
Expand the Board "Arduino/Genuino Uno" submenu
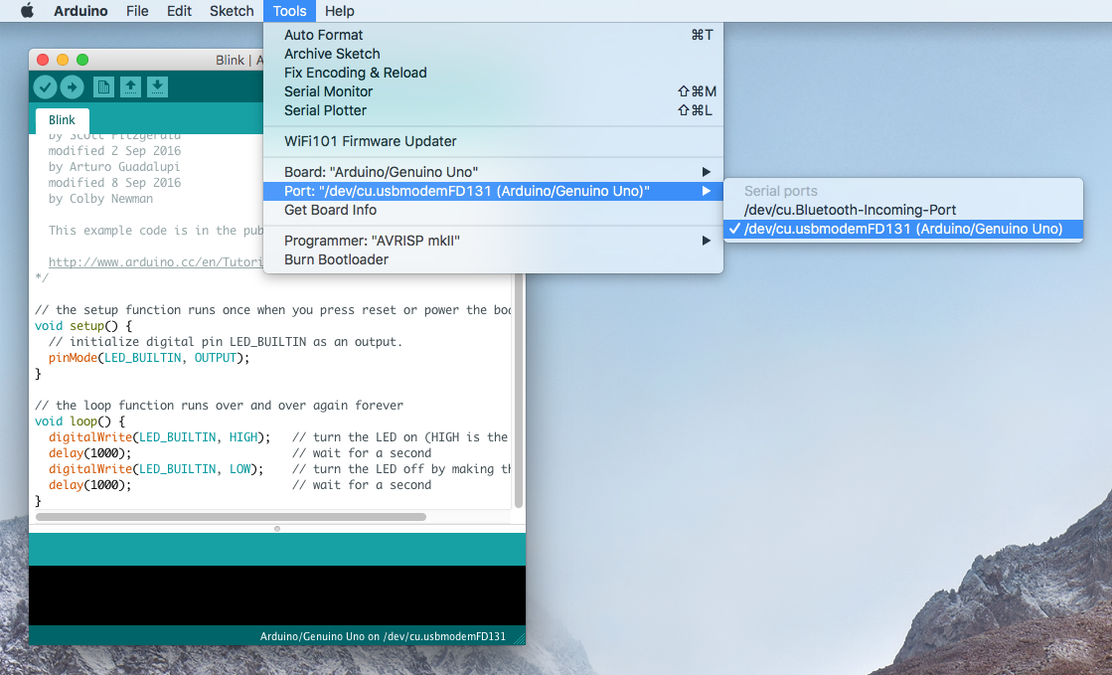click(493, 172)
